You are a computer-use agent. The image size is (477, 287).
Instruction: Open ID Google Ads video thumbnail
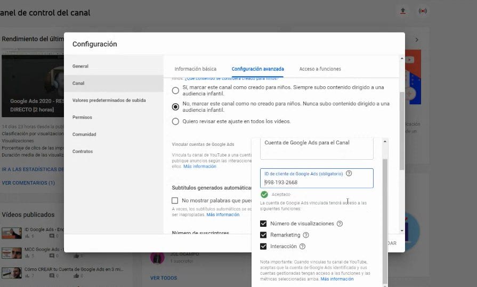pos(12,233)
